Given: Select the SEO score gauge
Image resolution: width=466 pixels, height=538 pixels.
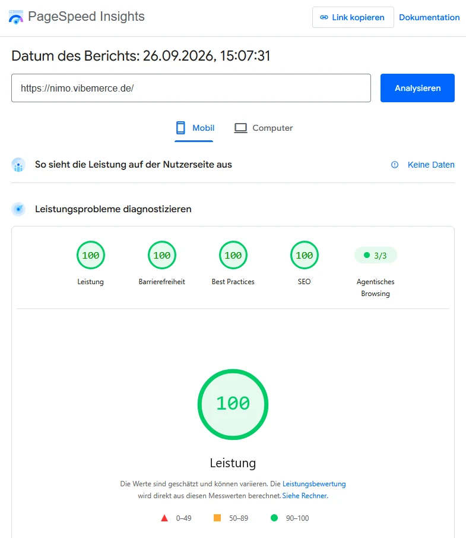Looking at the screenshot, I should pyautogui.click(x=305, y=255).
